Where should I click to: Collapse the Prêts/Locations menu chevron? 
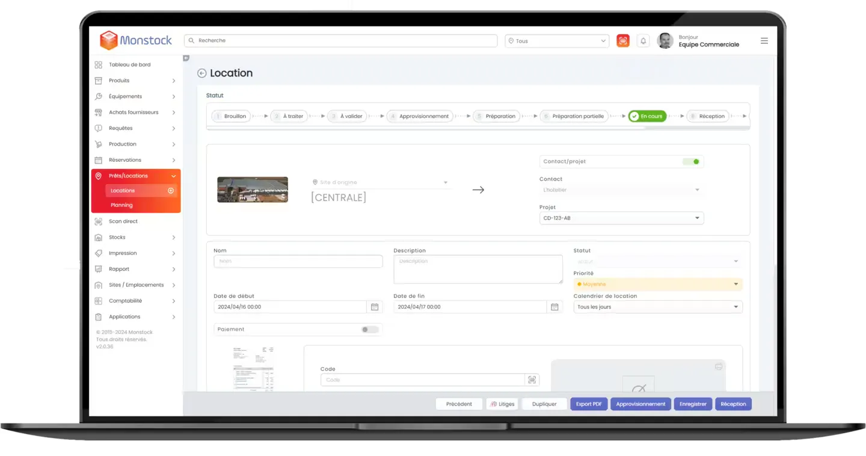173,176
